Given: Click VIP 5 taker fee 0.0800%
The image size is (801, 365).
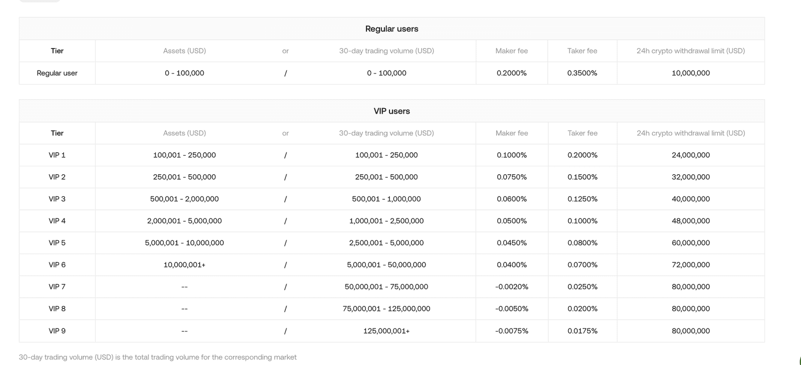Looking at the screenshot, I should point(582,243).
